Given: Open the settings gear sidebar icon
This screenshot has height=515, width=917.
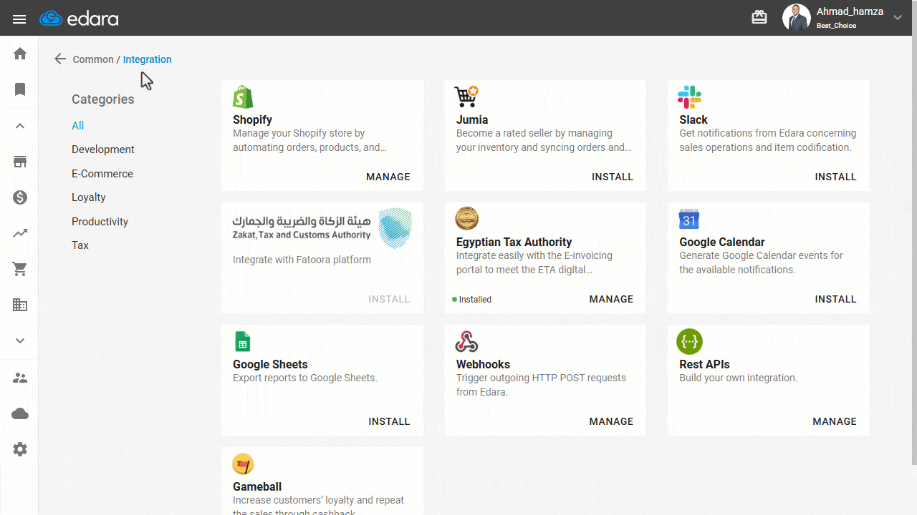Looking at the screenshot, I should pyautogui.click(x=20, y=449).
